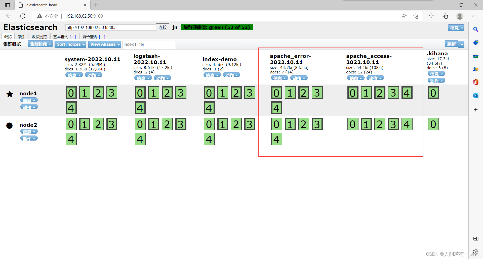Click the 刷新 refresh button

coord(451,44)
